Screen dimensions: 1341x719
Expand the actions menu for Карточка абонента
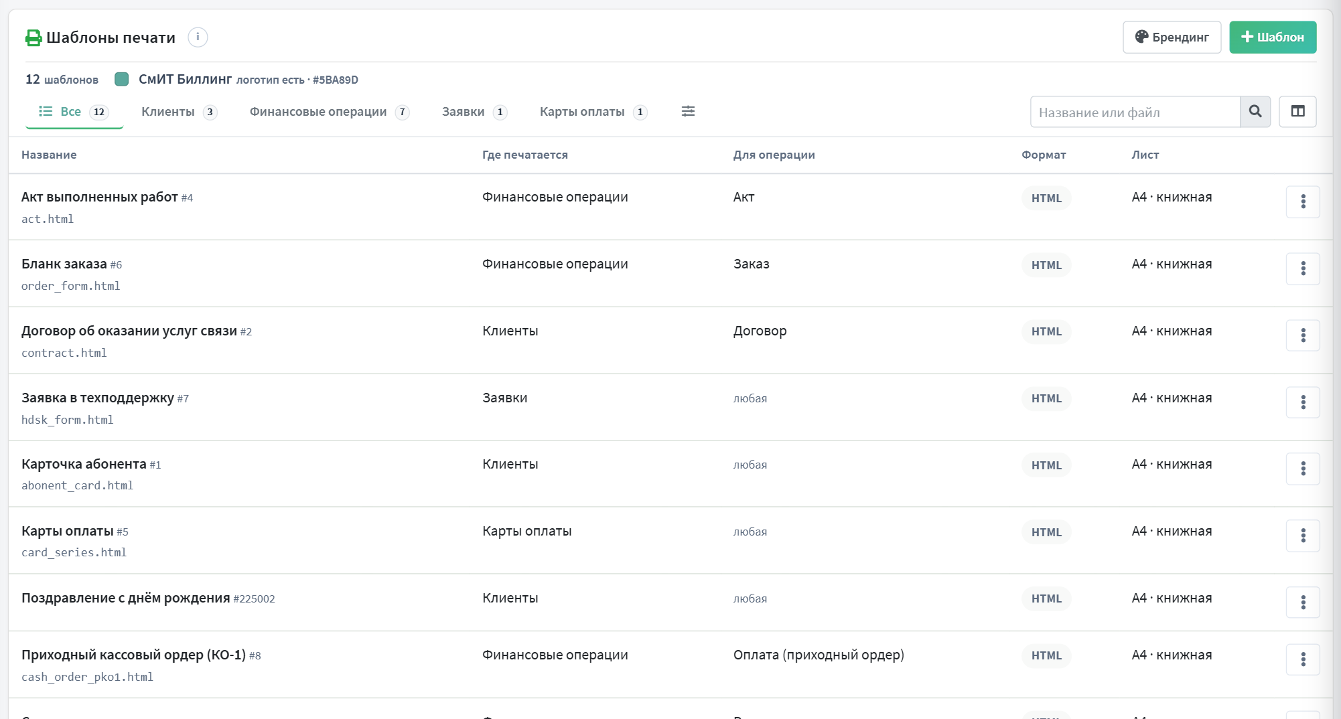1303,469
